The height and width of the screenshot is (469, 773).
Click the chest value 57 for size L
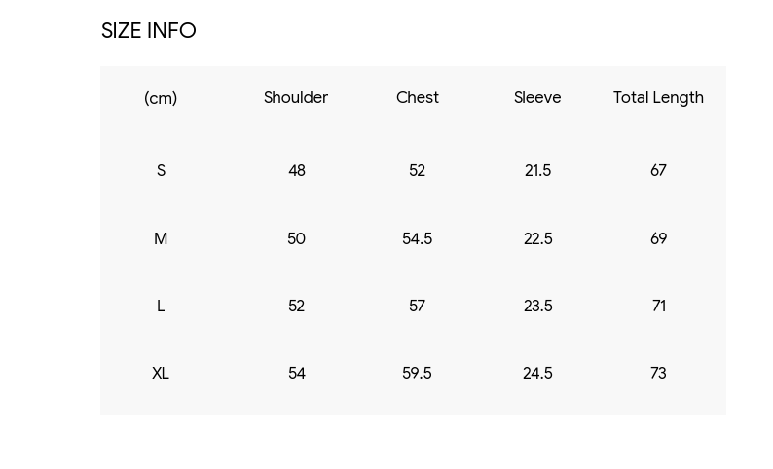(417, 306)
